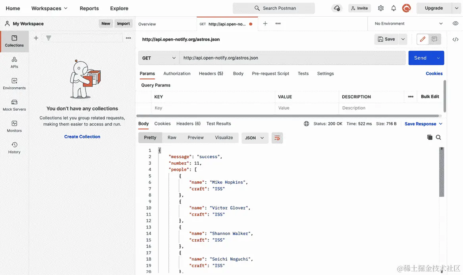Switch response view to Raw
The width and height of the screenshot is (463, 275).
[x=172, y=137]
